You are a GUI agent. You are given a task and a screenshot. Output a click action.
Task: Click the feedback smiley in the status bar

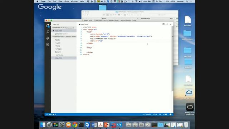click(170, 114)
